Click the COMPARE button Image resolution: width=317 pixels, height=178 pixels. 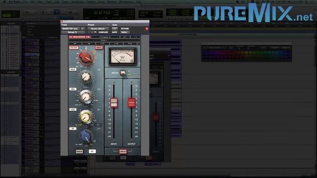click(x=103, y=32)
